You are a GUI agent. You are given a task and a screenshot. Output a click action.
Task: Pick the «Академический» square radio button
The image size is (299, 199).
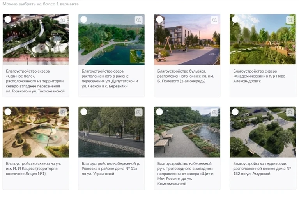click(x=235, y=20)
